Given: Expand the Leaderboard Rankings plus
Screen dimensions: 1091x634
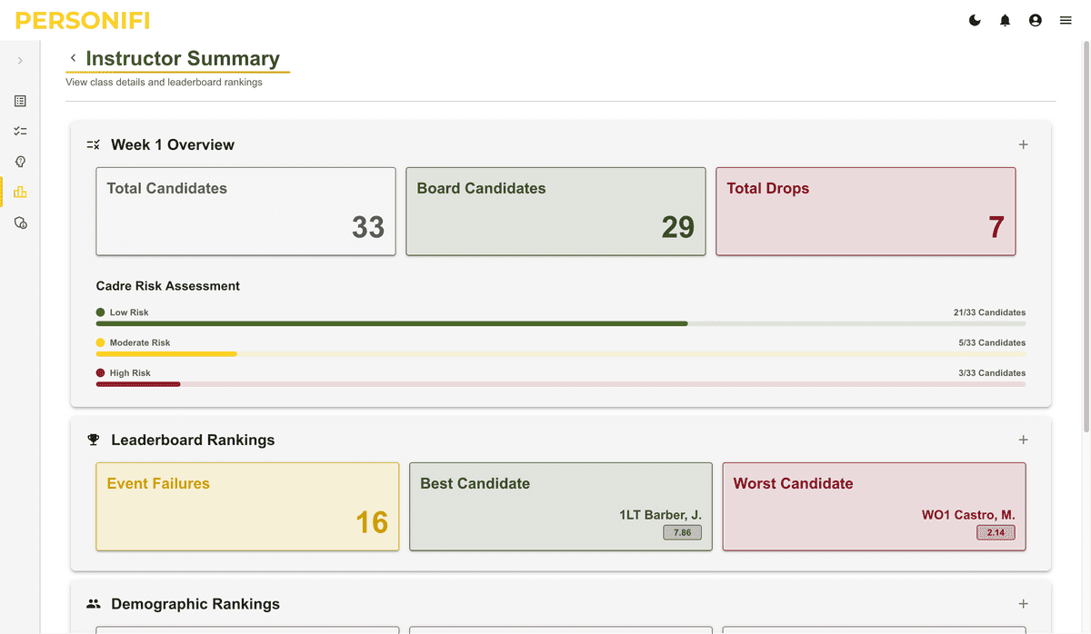Looking at the screenshot, I should tap(1023, 440).
